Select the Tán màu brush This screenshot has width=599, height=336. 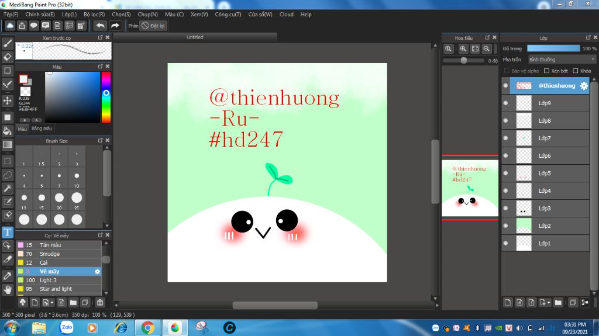pyautogui.click(x=59, y=245)
